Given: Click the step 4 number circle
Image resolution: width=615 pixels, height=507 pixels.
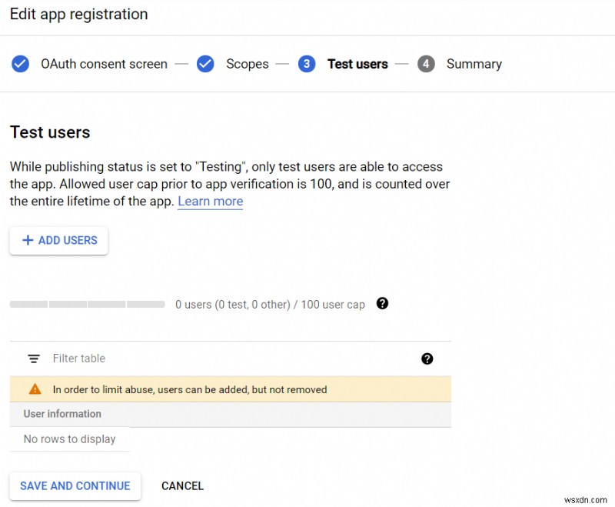Looking at the screenshot, I should click(x=426, y=64).
